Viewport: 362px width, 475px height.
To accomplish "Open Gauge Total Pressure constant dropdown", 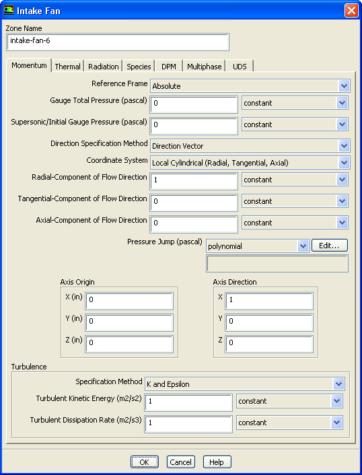I will [x=295, y=103].
